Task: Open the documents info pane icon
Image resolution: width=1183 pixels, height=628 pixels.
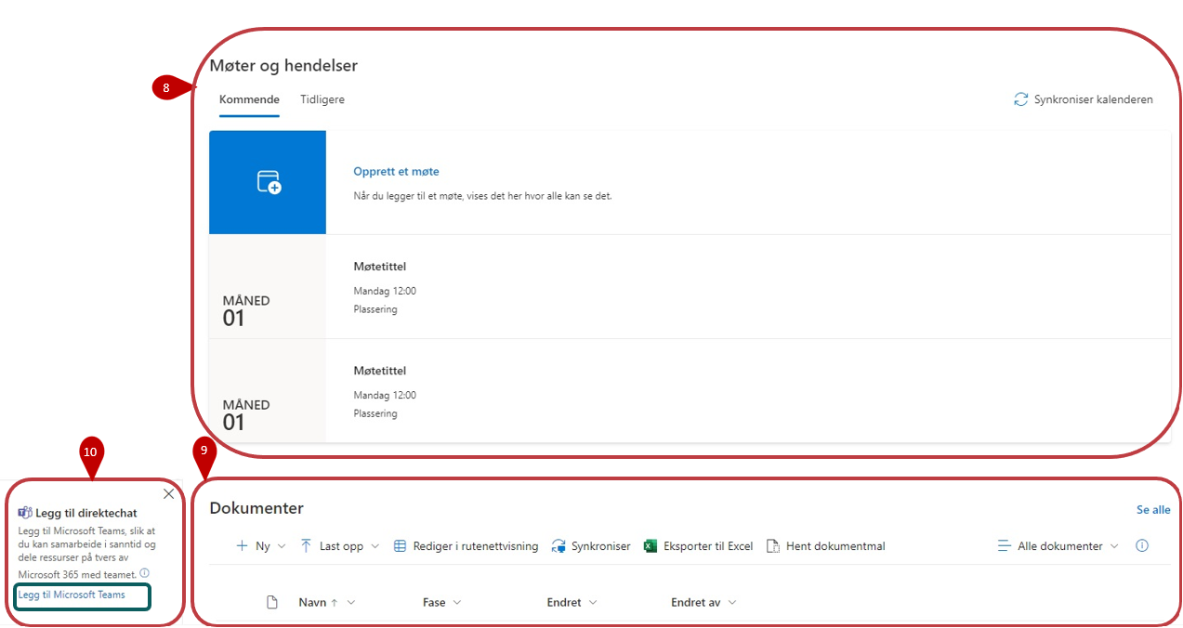Action: [x=1142, y=546]
